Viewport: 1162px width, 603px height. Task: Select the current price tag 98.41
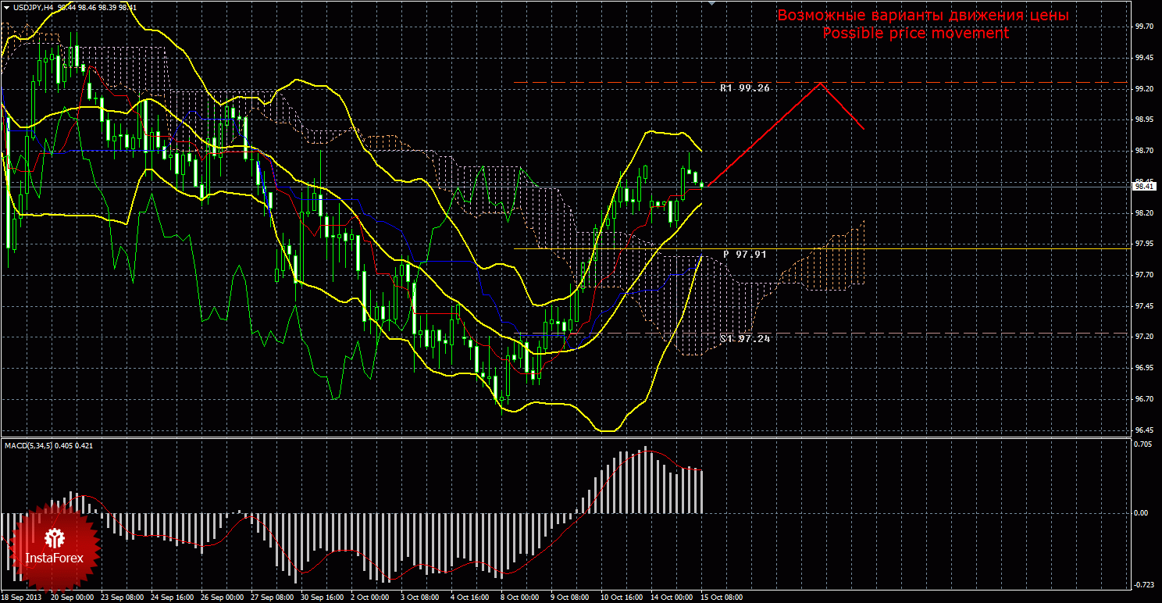coord(1146,187)
